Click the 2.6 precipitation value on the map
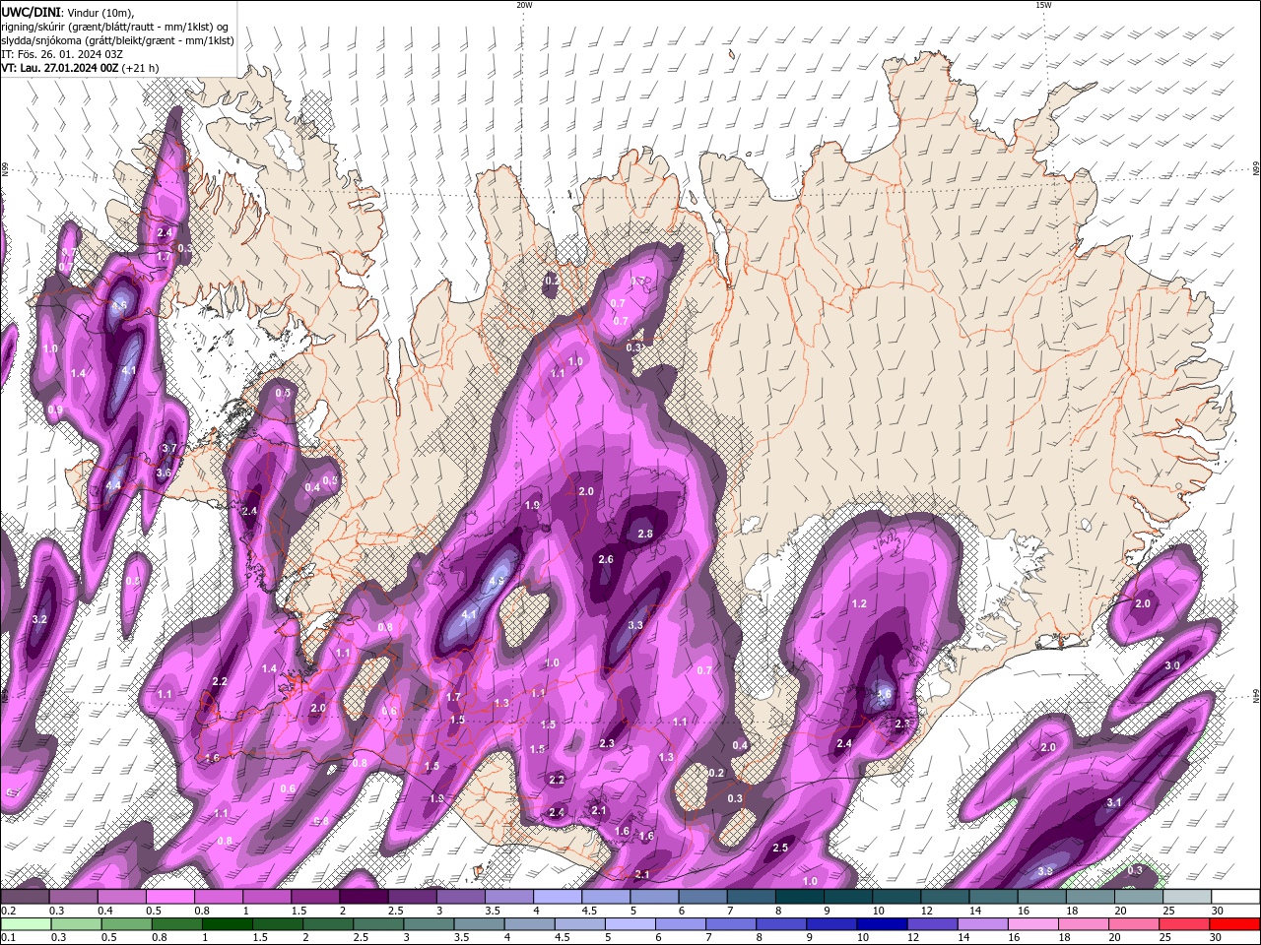Screen dimensions: 1261x945 (x=606, y=559)
